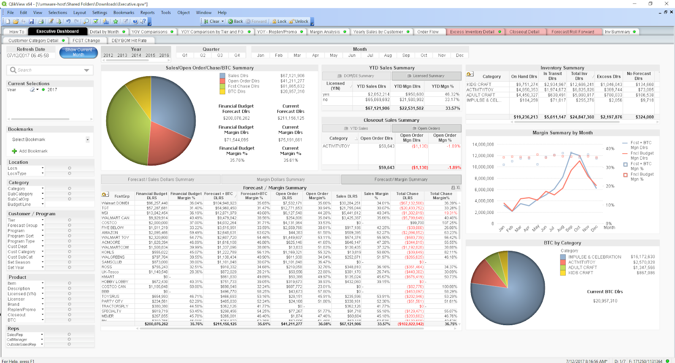675x363 pixels.
Task: Switch to the Margin Analysis tab
Action: tap(324, 32)
